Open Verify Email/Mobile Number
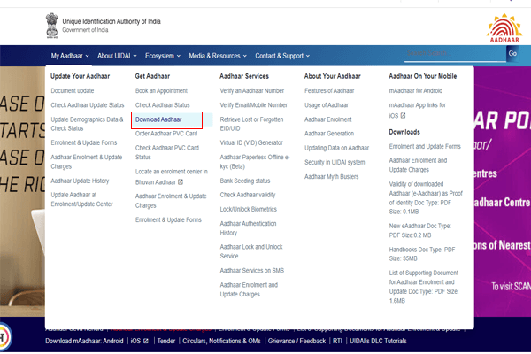 [254, 105]
